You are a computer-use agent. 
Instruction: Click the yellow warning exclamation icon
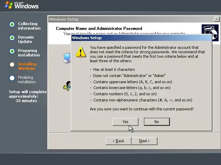pyautogui.click(x=81, y=52)
